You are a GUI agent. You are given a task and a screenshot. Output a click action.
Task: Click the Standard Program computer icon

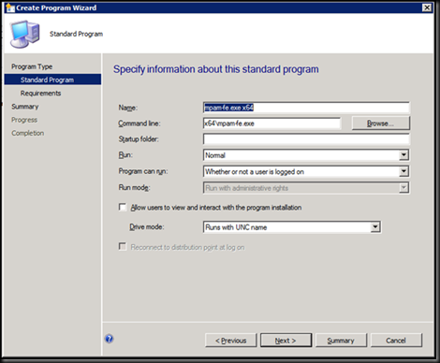tap(25, 34)
